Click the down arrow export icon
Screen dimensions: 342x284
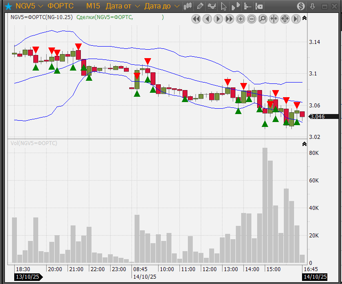tap(312, 6)
